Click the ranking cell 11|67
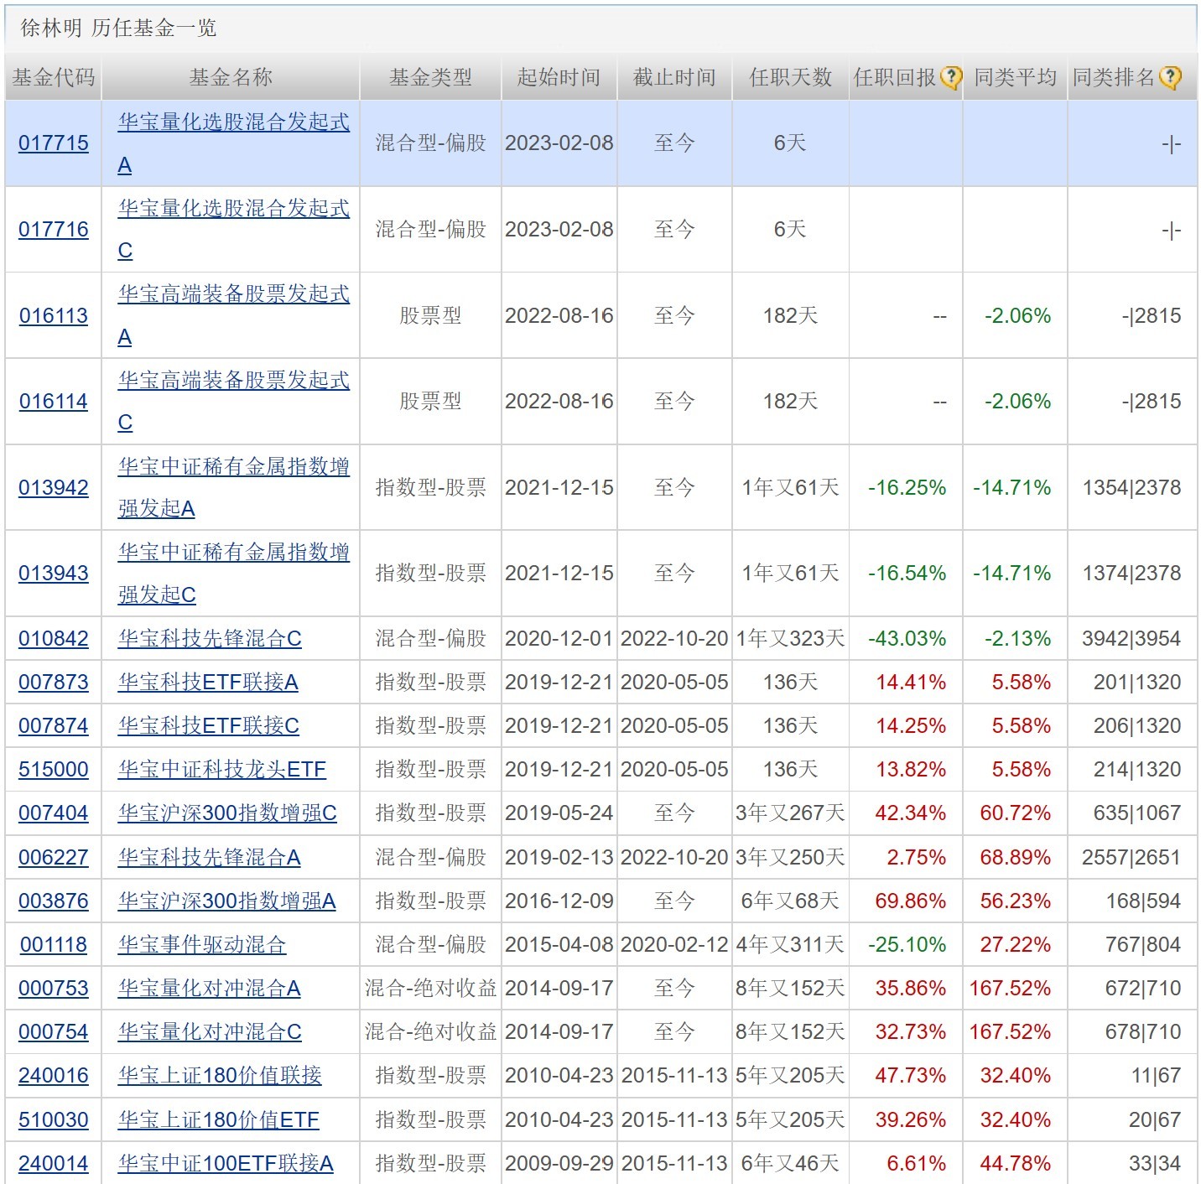 point(1156,1076)
